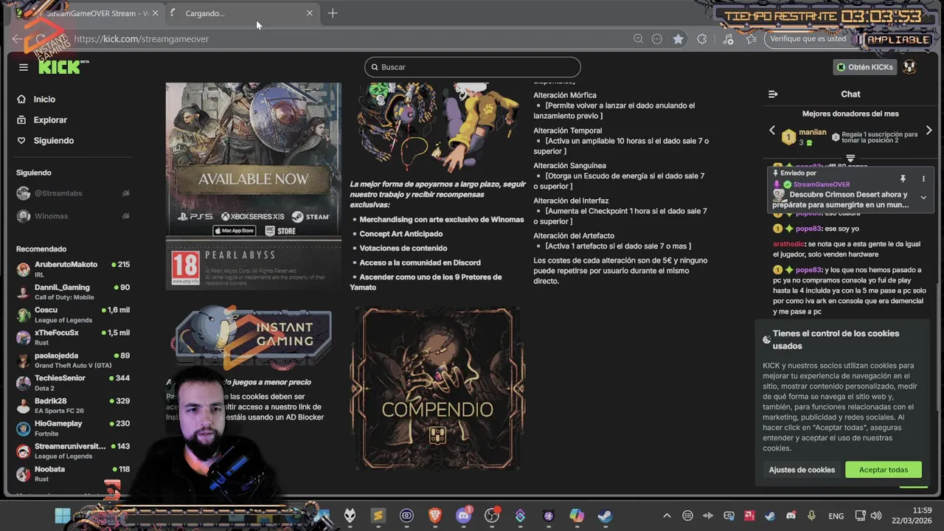Toggle notifications for Winomas
944x531 pixels.
click(x=125, y=216)
